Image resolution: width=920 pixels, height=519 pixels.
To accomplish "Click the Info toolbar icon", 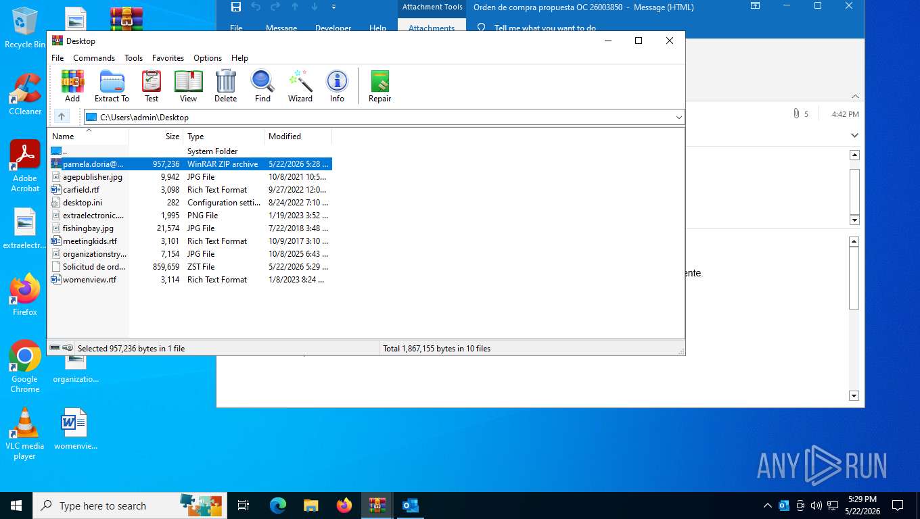I will 337,86.
